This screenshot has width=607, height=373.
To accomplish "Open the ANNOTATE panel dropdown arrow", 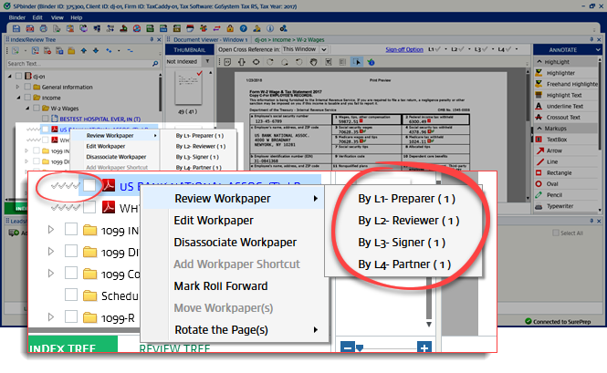I will [598, 50].
